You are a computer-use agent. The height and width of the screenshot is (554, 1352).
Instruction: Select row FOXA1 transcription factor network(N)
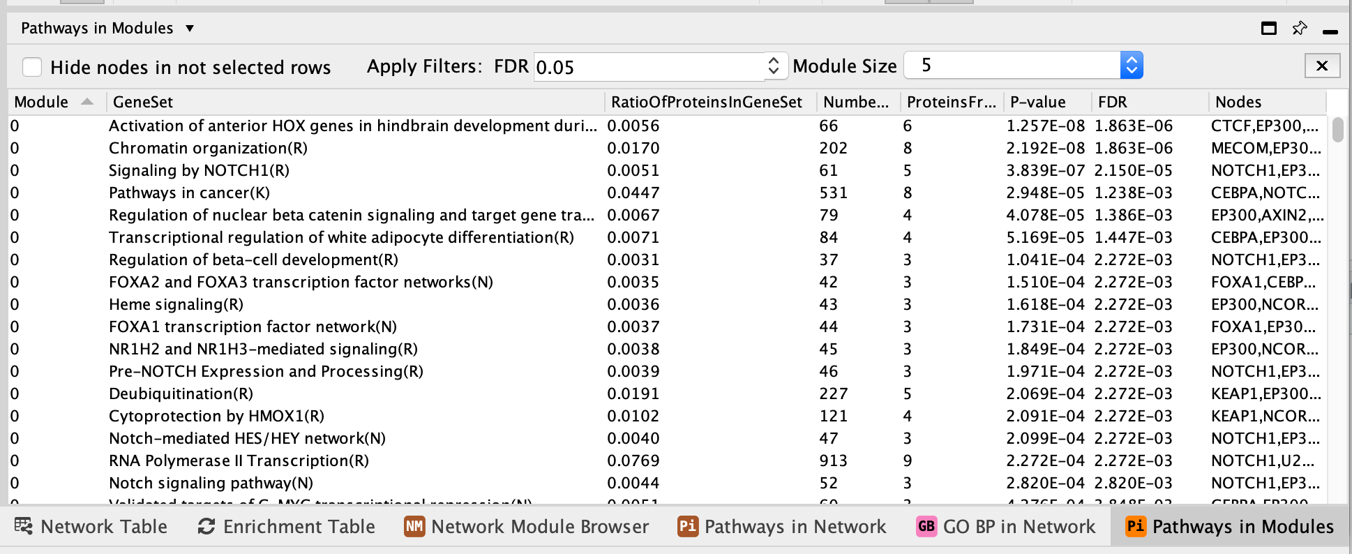667,327
